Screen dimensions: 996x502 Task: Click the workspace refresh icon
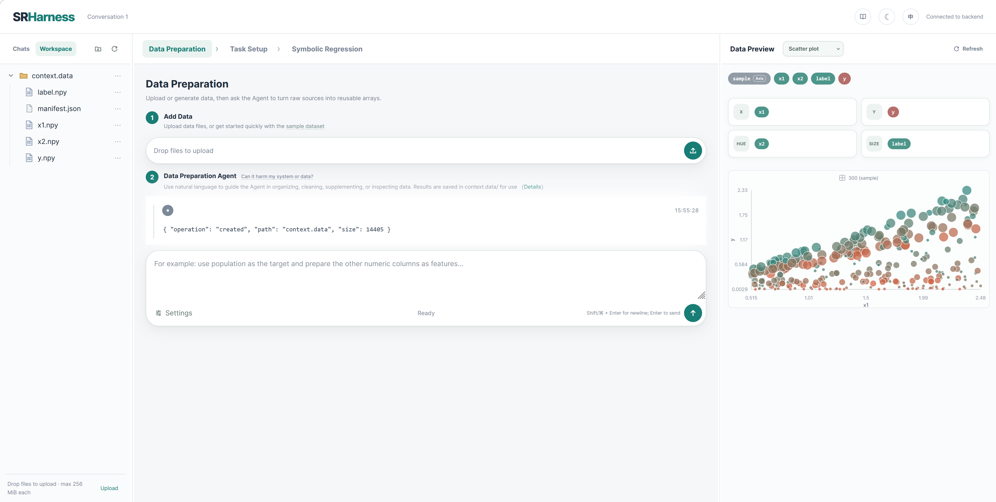tap(114, 49)
